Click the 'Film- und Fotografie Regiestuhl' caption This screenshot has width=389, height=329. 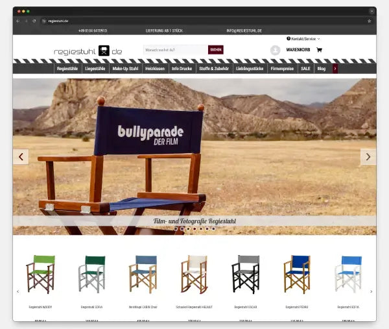[194, 221]
